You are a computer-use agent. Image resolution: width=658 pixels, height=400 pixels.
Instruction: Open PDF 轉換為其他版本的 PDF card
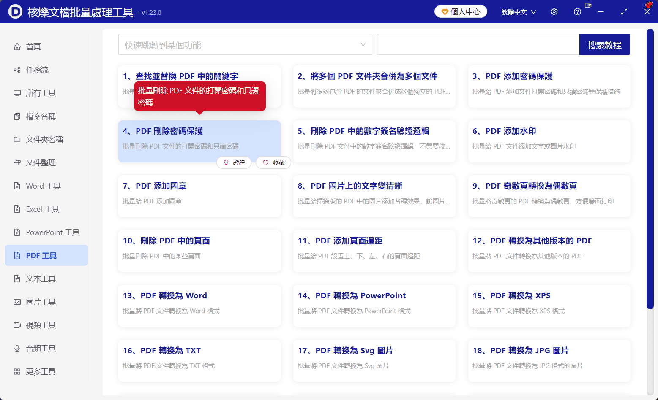tap(549, 251)
